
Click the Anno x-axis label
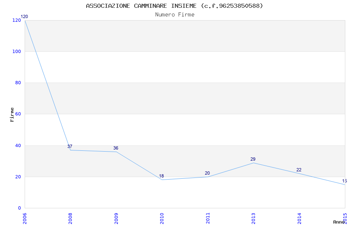click(x=339, y=222)
